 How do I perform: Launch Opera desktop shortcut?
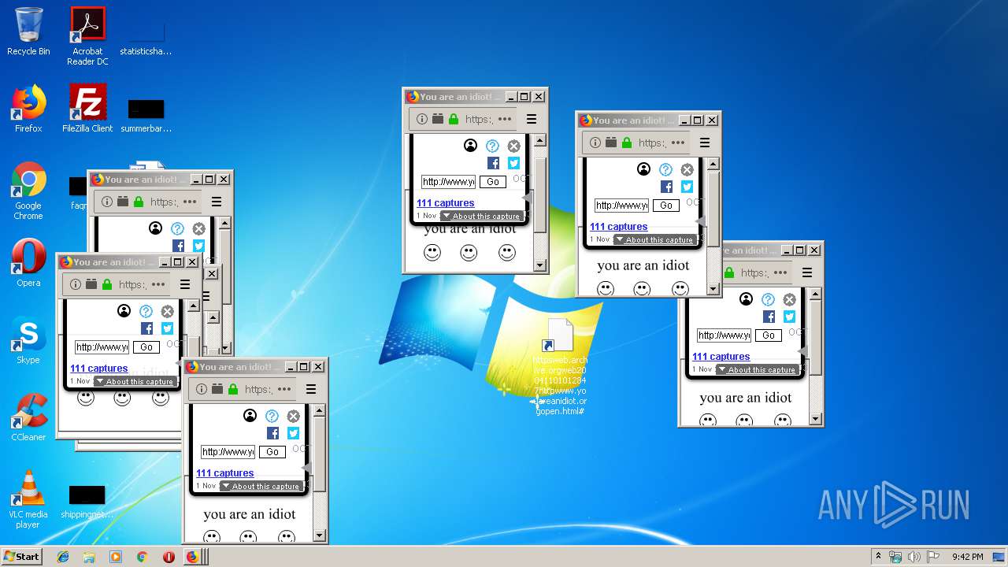(x=28, y=262)
